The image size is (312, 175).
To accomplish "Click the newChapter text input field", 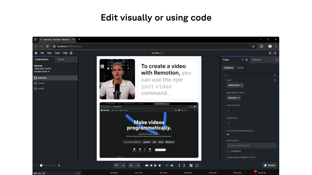I will tap(251, 146).
